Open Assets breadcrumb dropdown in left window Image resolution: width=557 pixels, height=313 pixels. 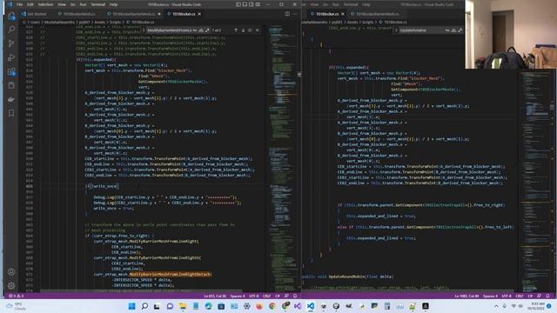[99, 22]
